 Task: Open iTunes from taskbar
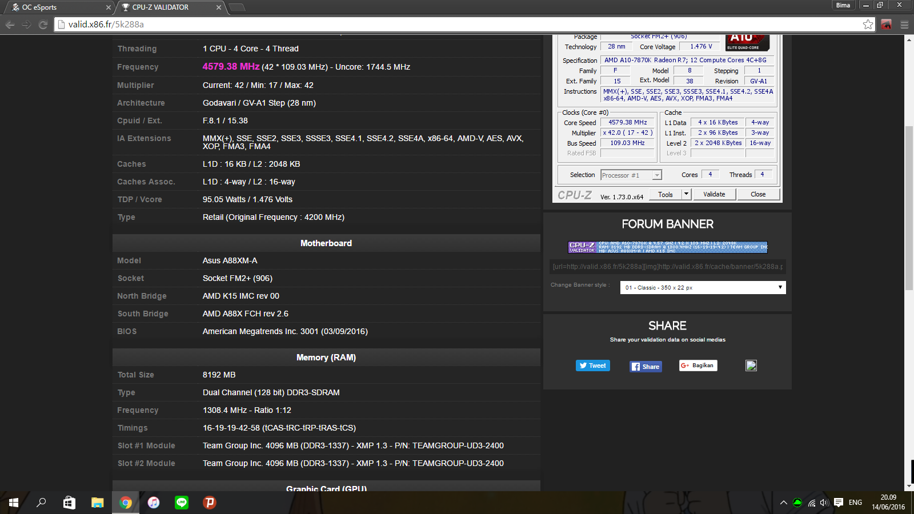coord(154,503)
